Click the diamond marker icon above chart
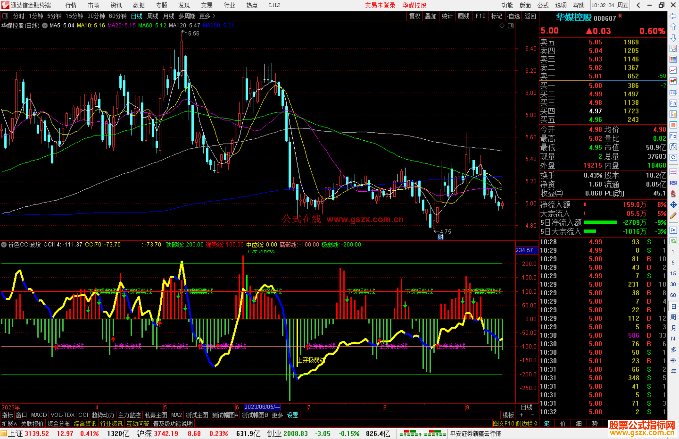 (x=502, y=26)
